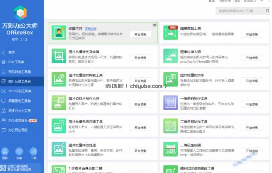
Task: Open 问题反馈 feedback at top
Action: (224, 1)
